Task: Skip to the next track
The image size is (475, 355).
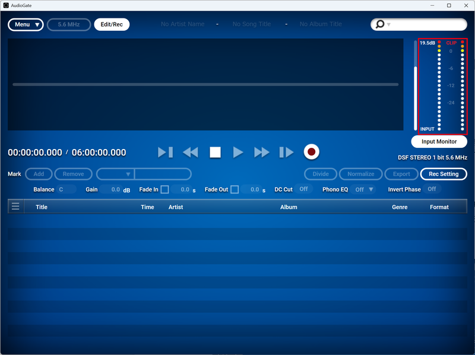Action: pyautogui.click(x=286, y=152)
